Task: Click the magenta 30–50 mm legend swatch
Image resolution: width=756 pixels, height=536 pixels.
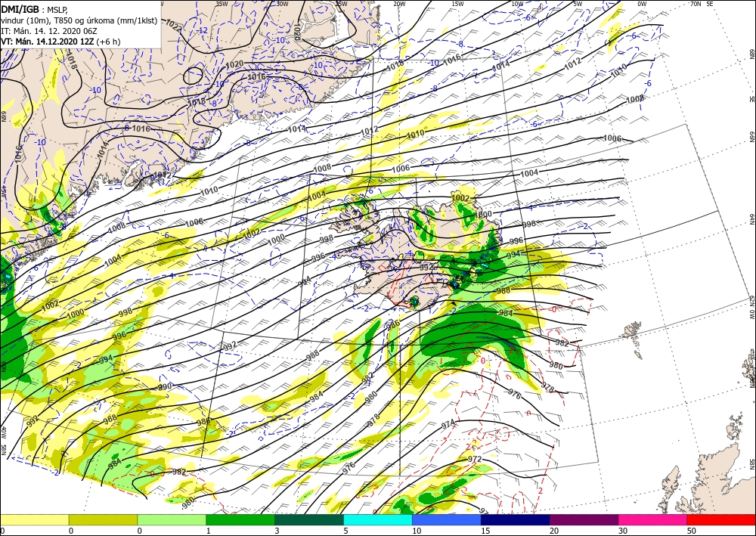Action: [x=653, y=519]
